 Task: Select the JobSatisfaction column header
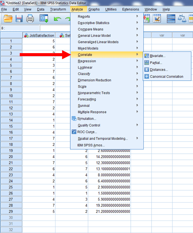[x=39, y=35]
